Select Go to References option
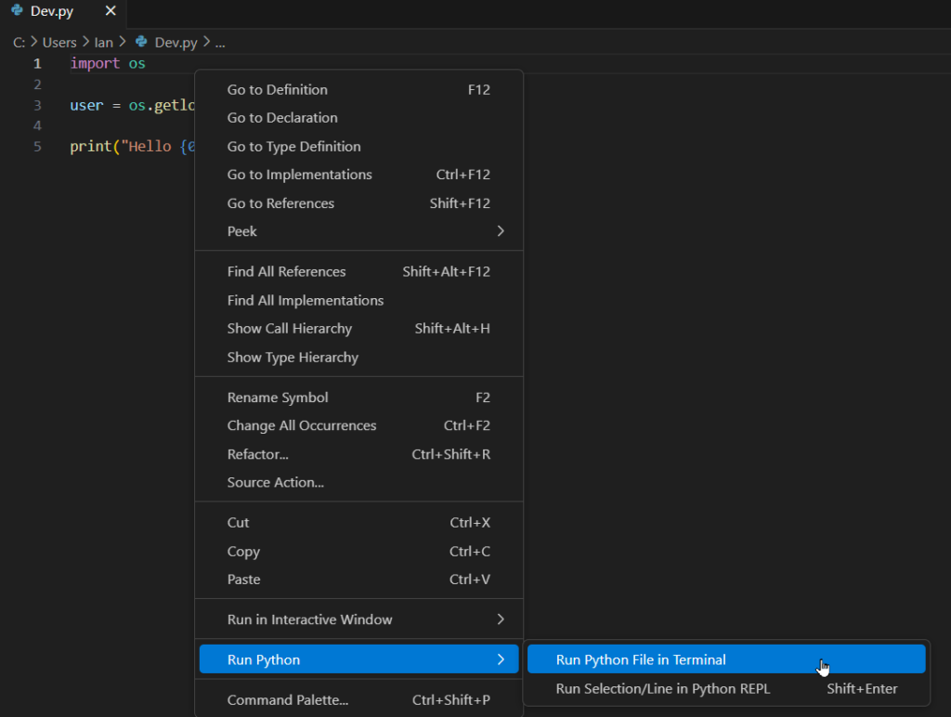The image size is (951, 717). point(280,203)
